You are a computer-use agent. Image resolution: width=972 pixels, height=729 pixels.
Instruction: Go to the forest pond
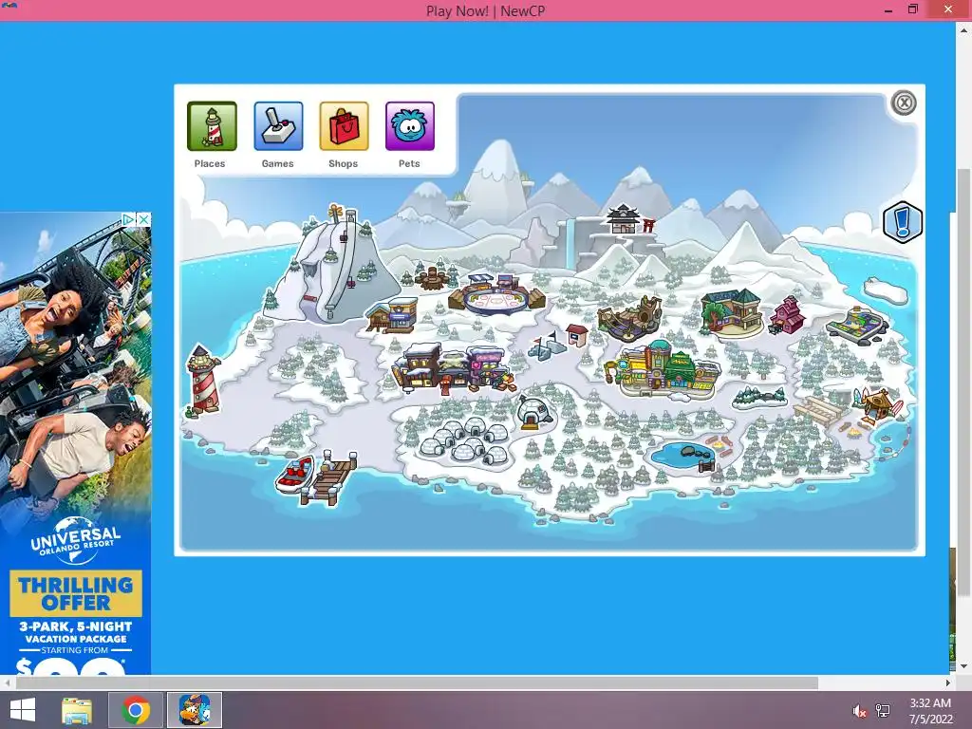pos(682,456)
